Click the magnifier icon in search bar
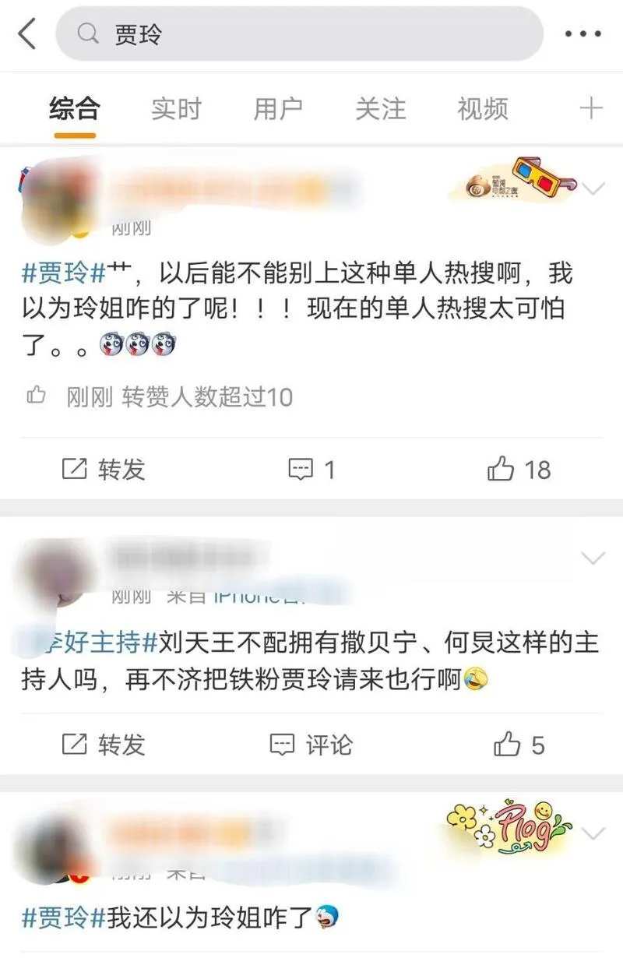The image size is (623, 958). pyautogui.click(x=90, y=33)
